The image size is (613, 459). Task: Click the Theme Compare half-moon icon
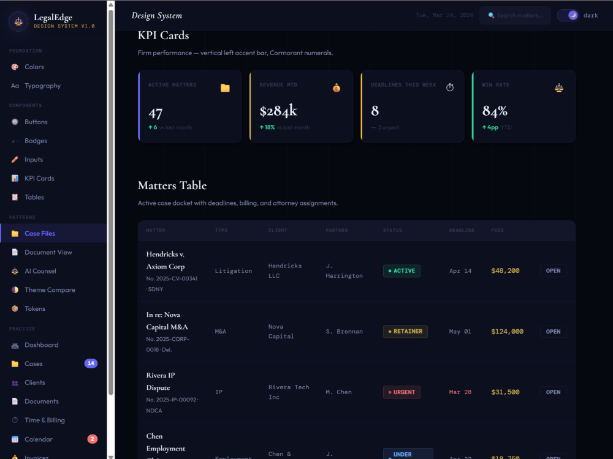15,290
